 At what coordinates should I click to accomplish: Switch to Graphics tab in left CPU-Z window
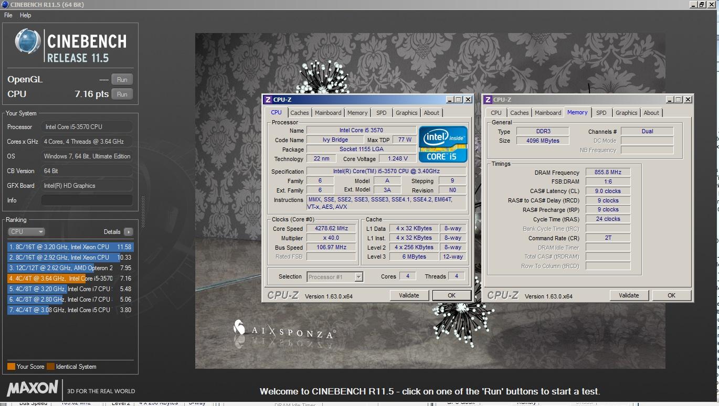(x=407, y=113)
